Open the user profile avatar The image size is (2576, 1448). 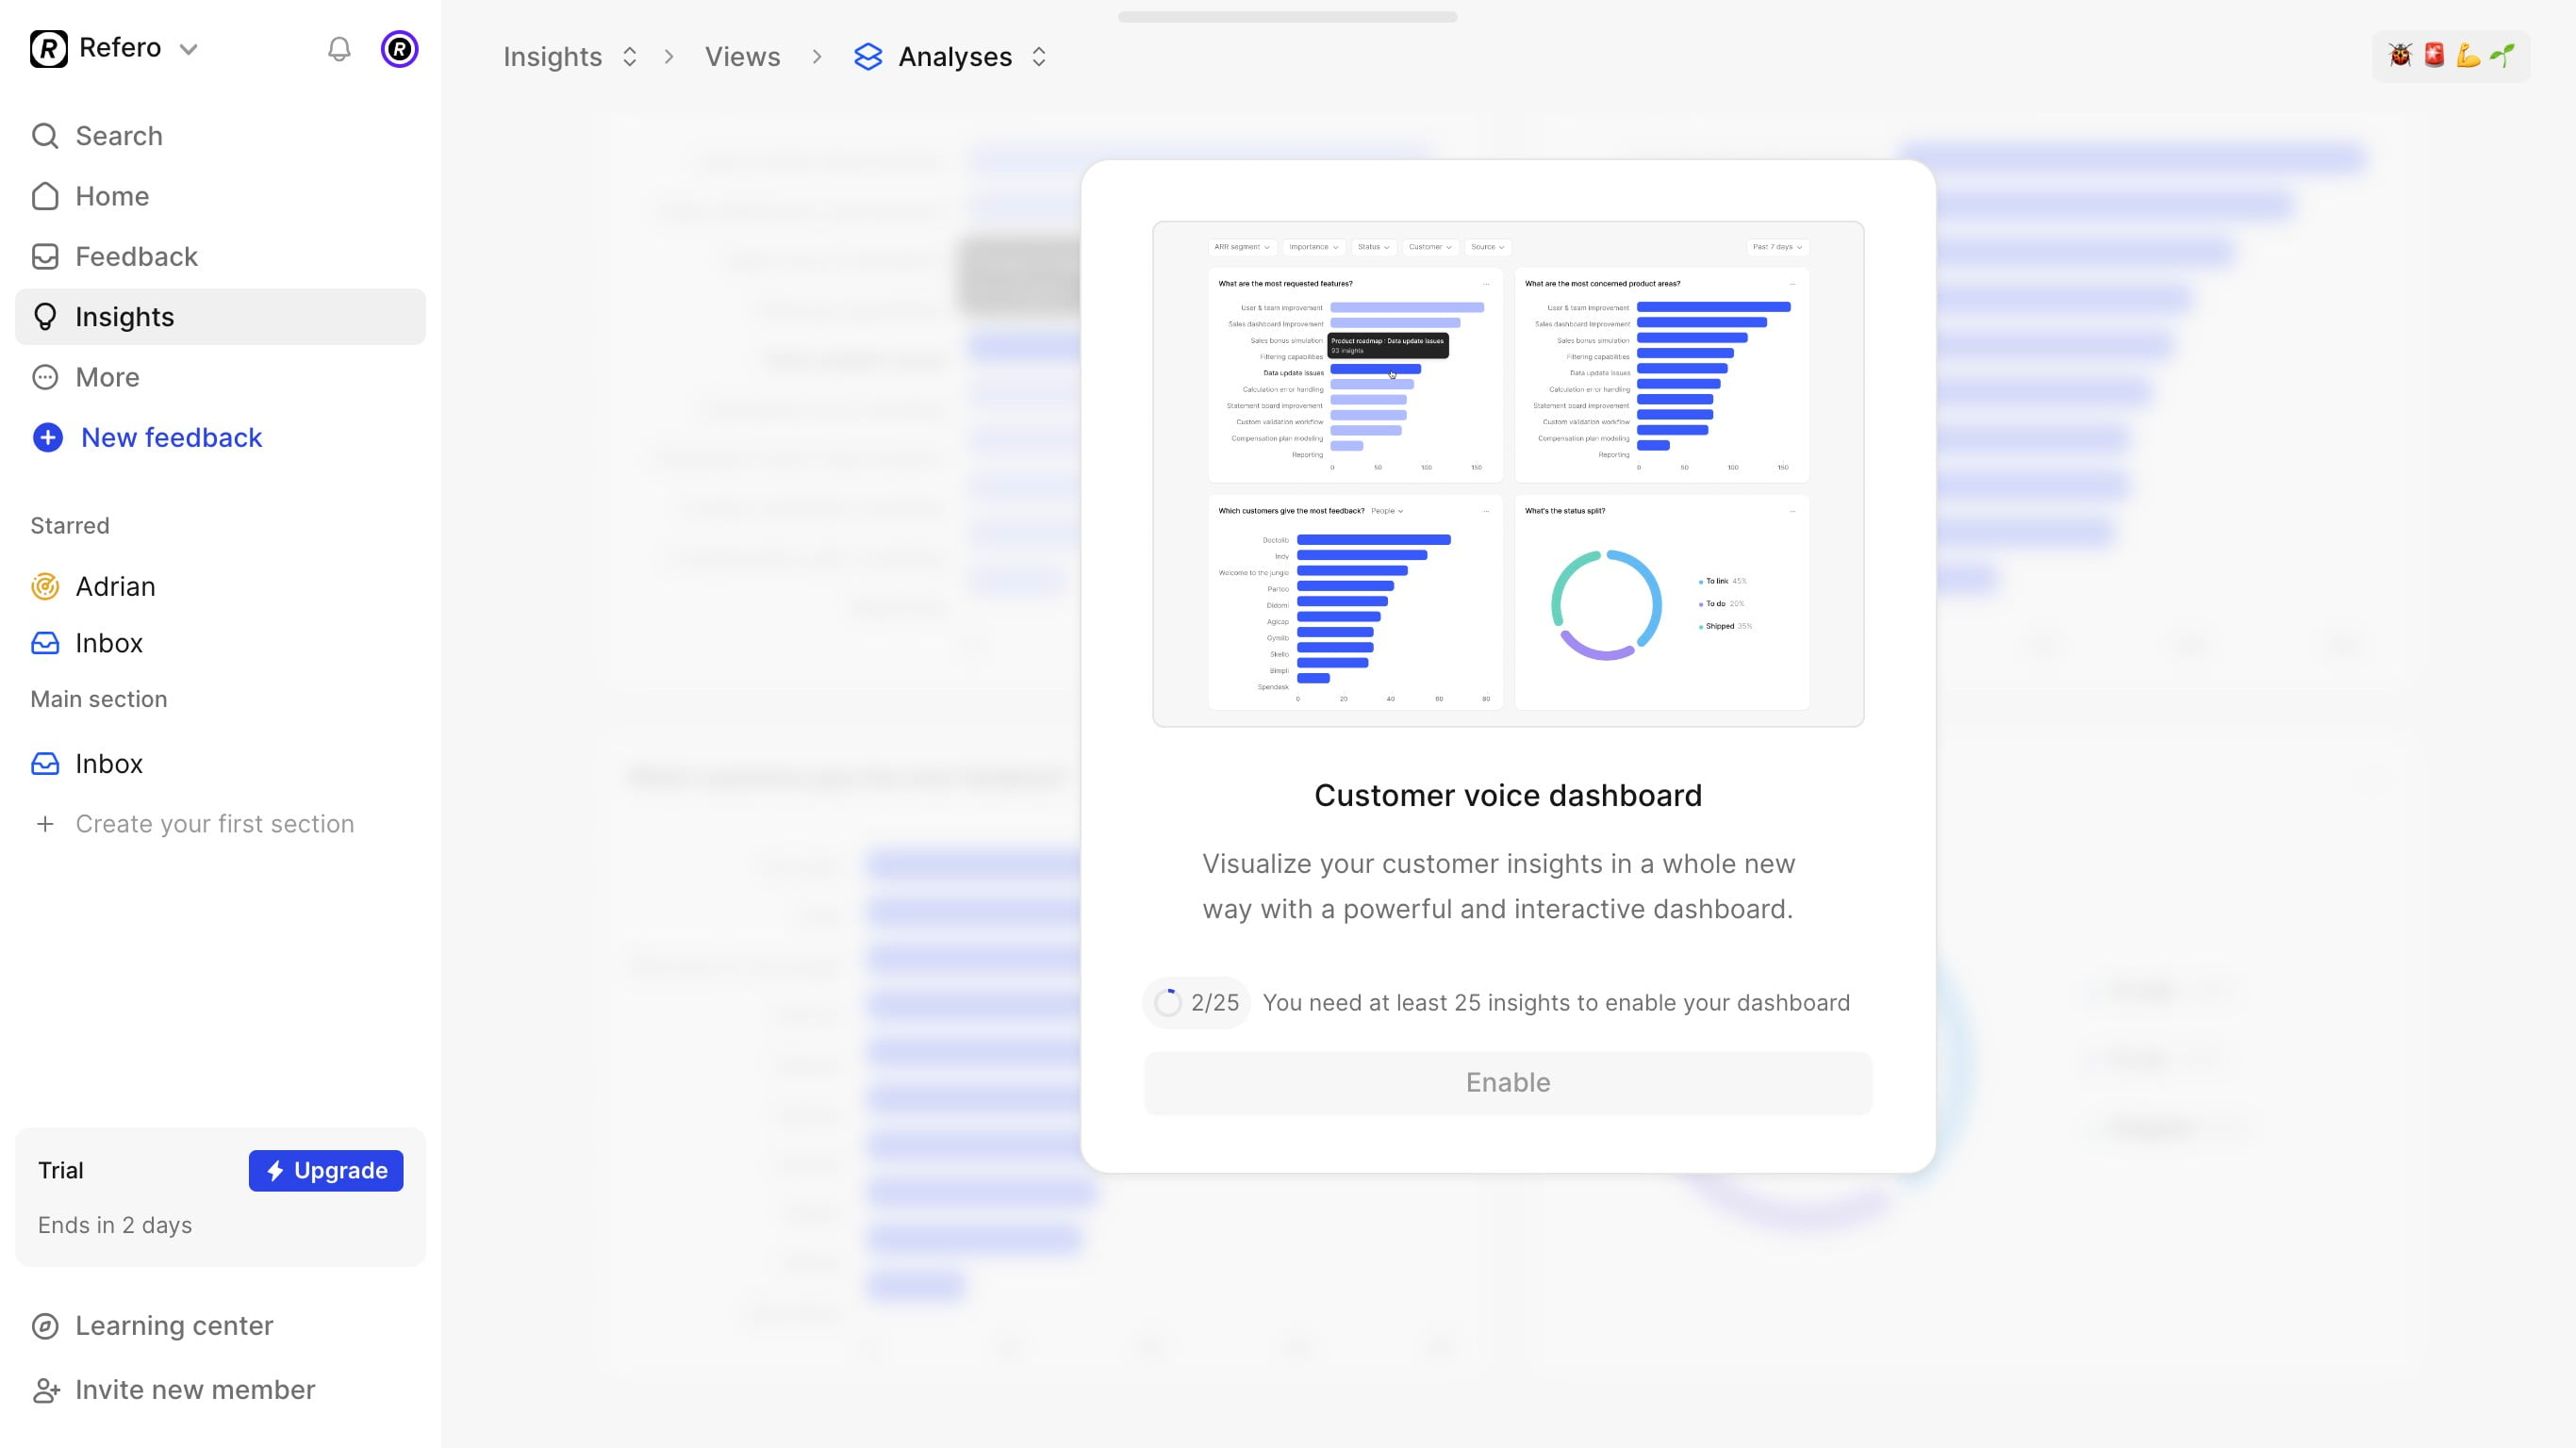pos(399,49)
